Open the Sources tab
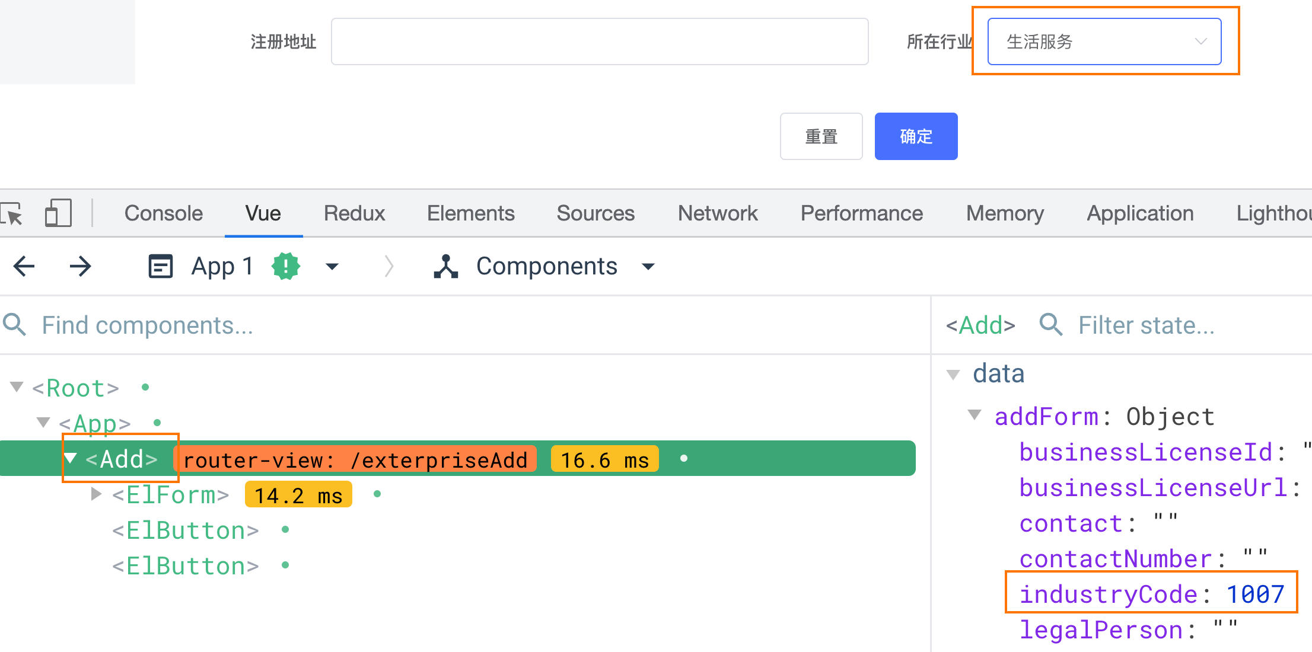The image size is (1312, 652). [596, 213]
